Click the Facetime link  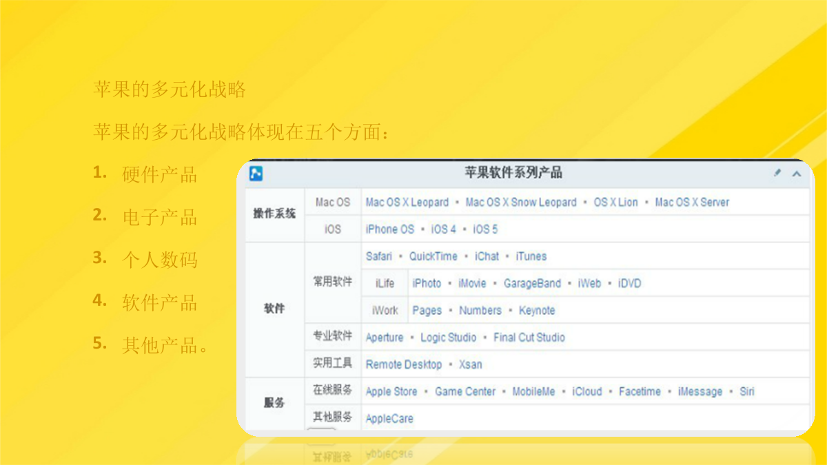640,391
